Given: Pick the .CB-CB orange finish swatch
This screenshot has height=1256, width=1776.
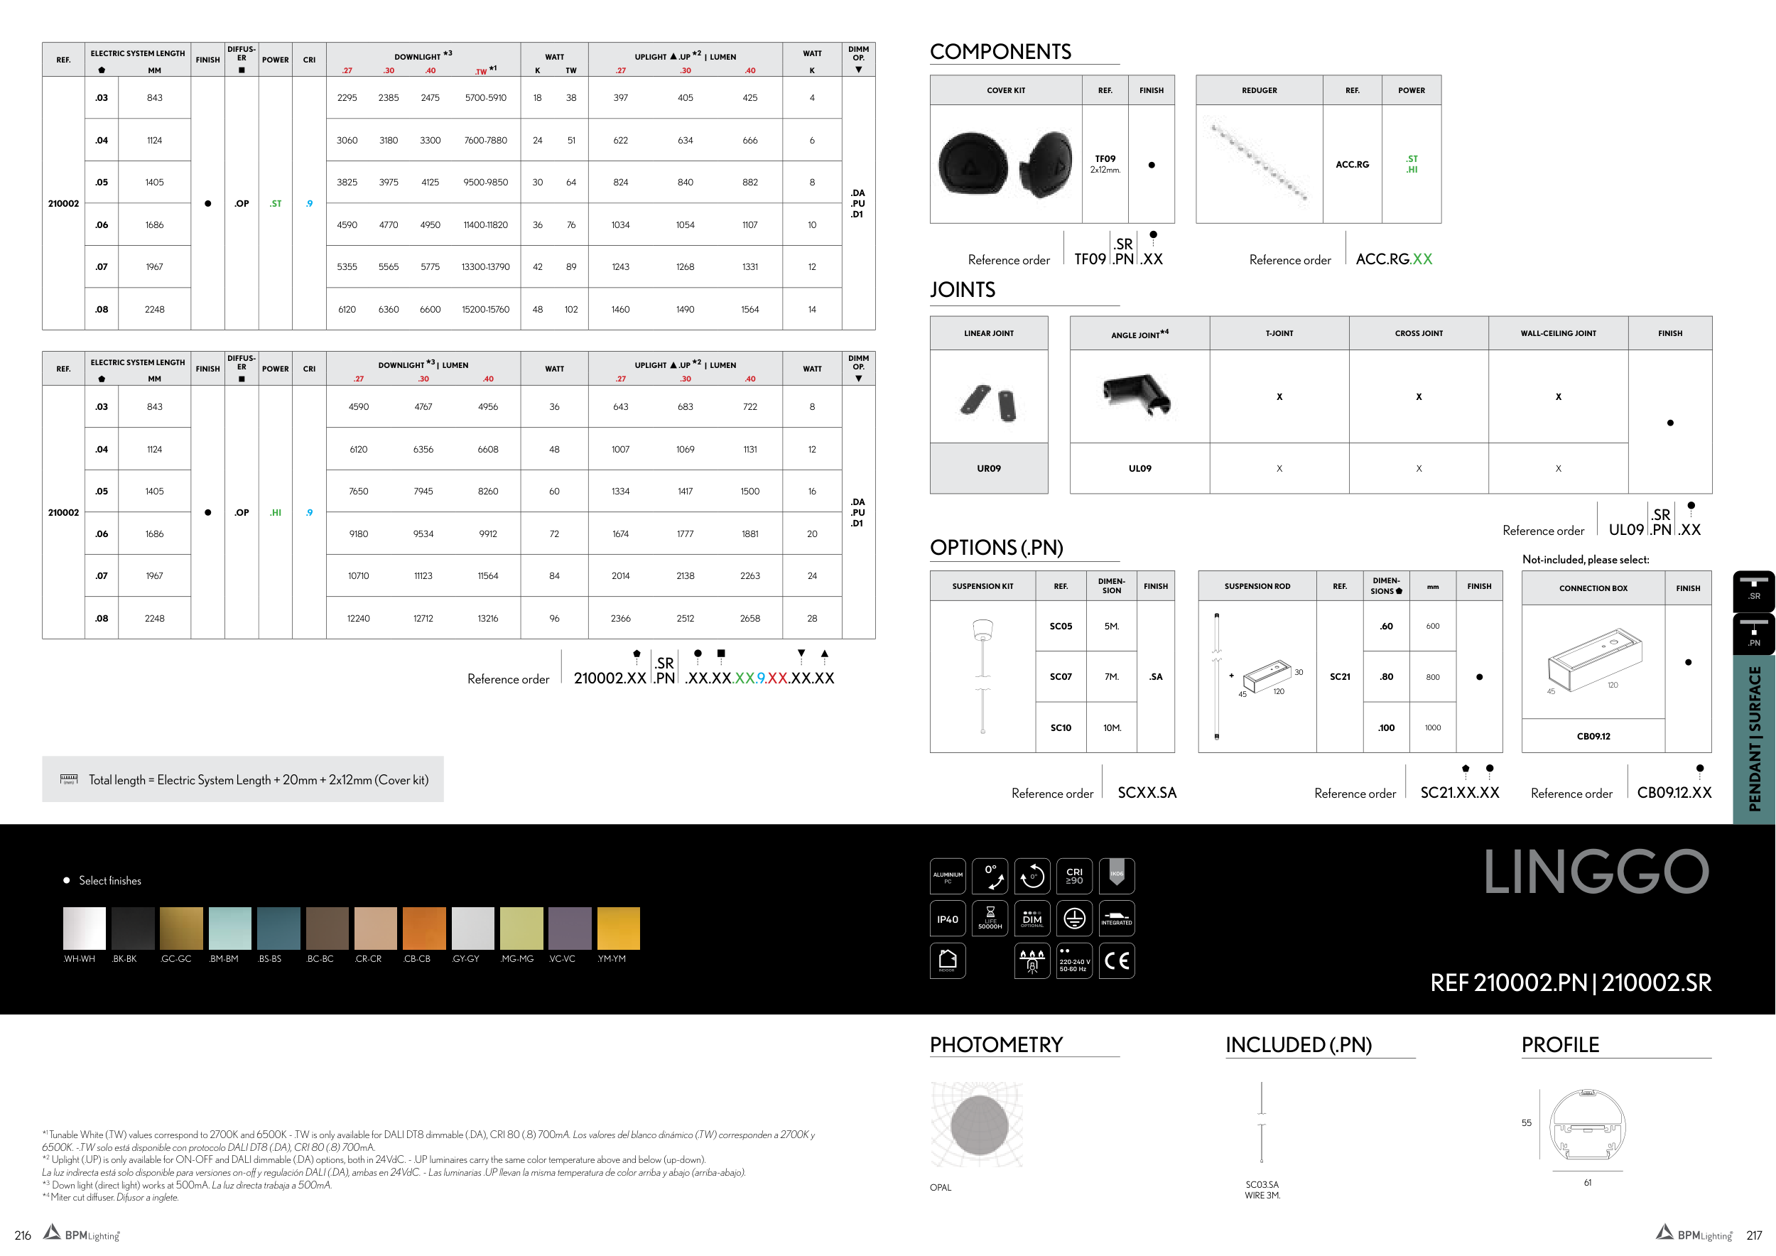Looking at the screenshot, I should pyautogui.click(x=424, y=928).
